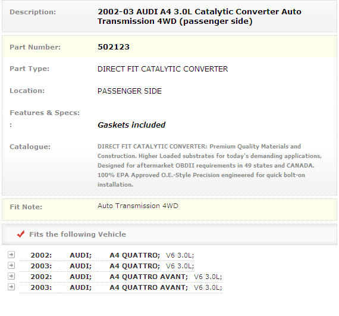Click V6 3.0L in the 2002 Quattro row
Viewport: 339px width, 316px height.
(x=180, y=255)
